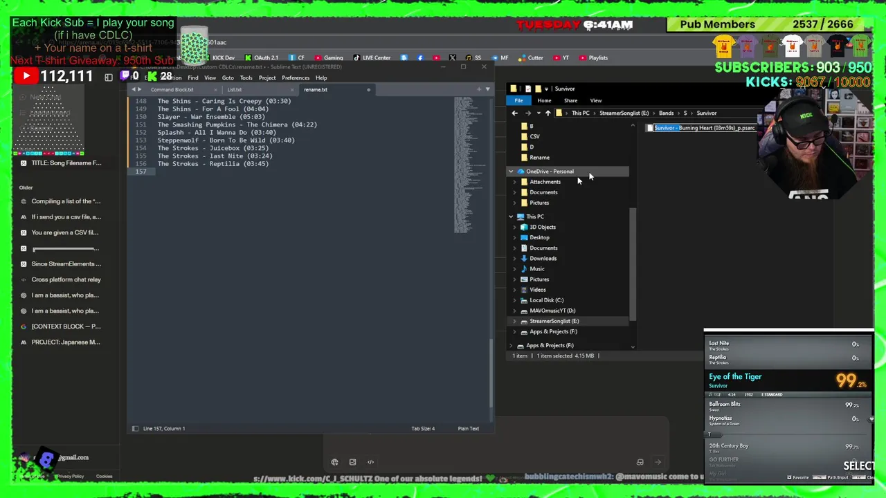Screen dimensions: 886x498
Task: Toggle the Sublime Text side bar icon
Action: click(x=135, y=429)
